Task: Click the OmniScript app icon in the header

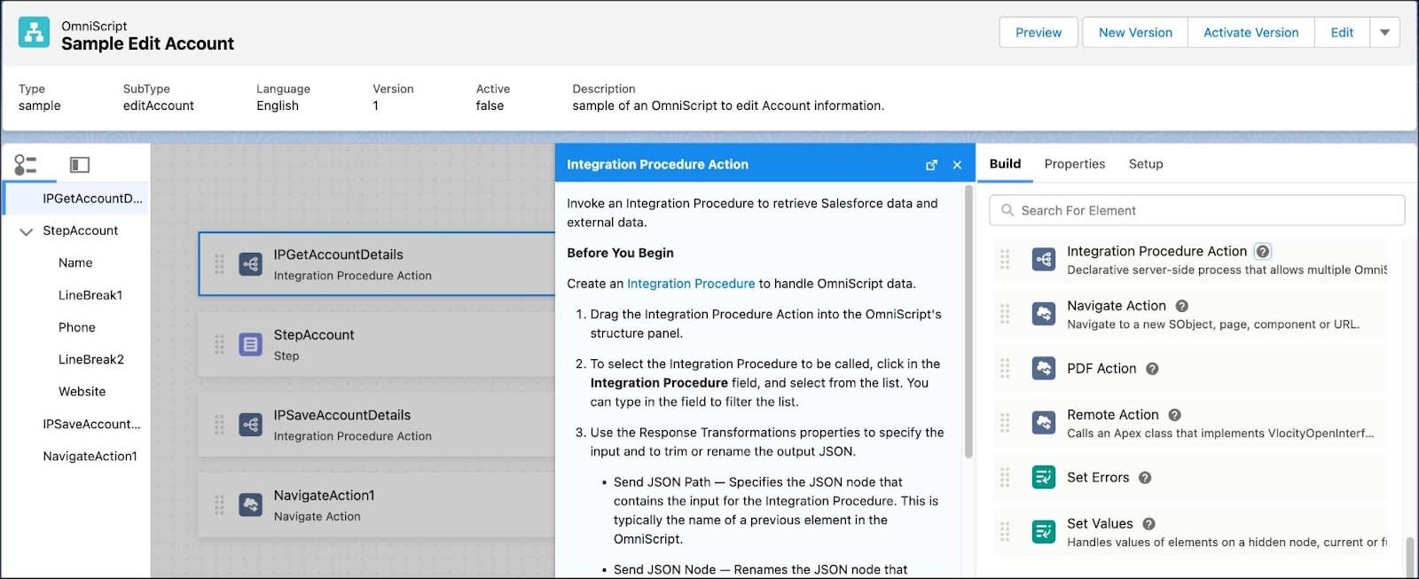Action: pos(32,32)
